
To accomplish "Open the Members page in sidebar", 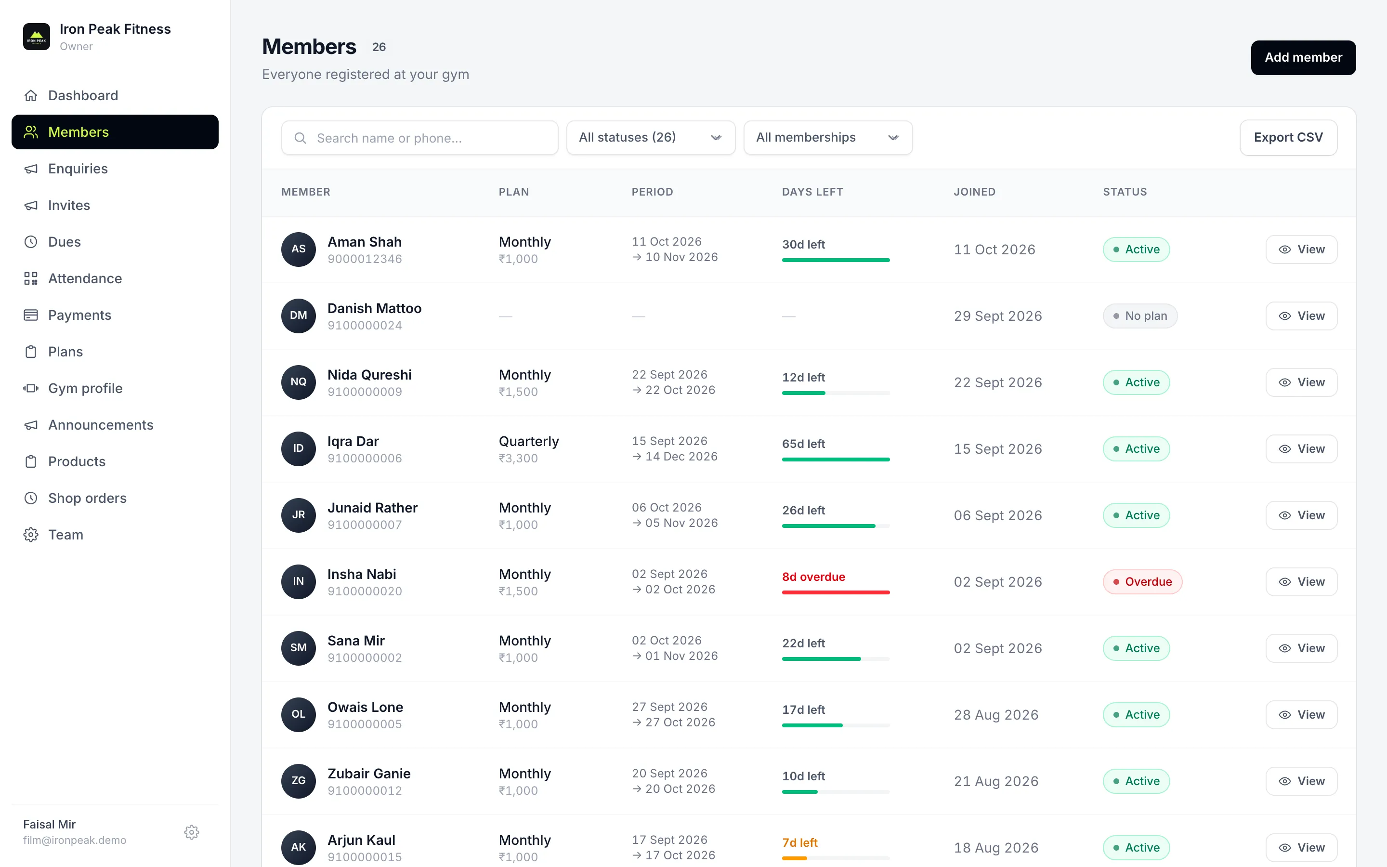I will 115,132.
